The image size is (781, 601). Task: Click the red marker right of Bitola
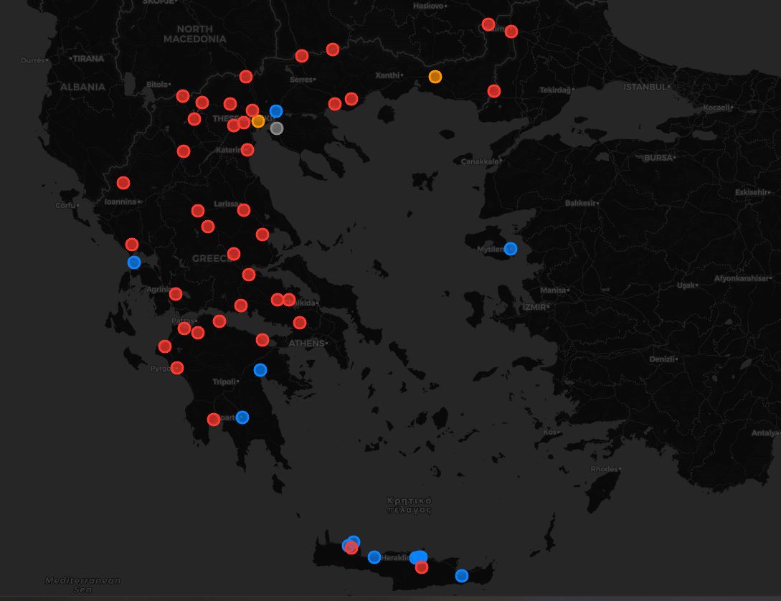point(183,96)
